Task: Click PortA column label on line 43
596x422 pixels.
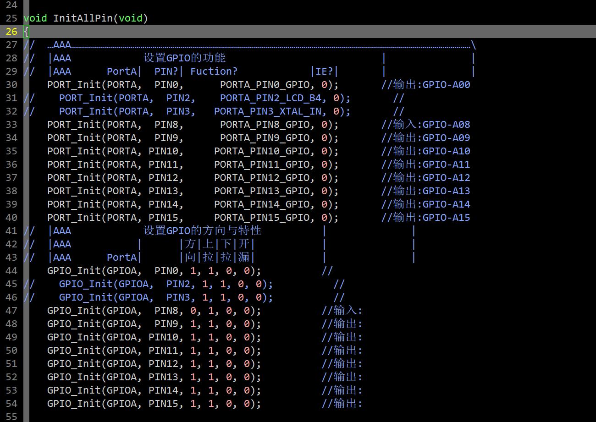Action: [122, 258]
